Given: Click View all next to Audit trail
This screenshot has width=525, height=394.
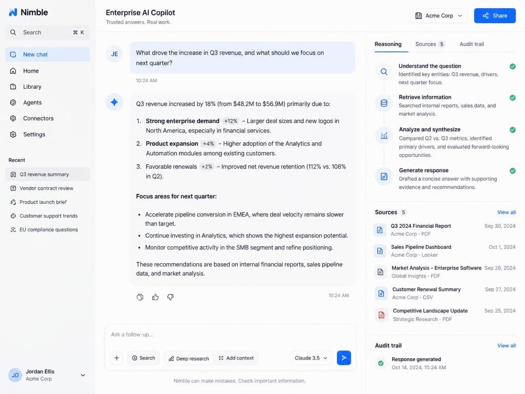Looking at the screenshot, I should tap(506, 345).
